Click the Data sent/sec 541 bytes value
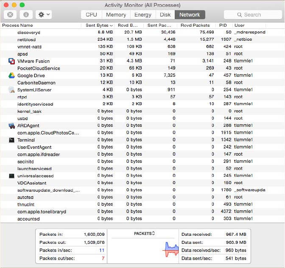This screenshot has height=268, width=285. (236, 258)
